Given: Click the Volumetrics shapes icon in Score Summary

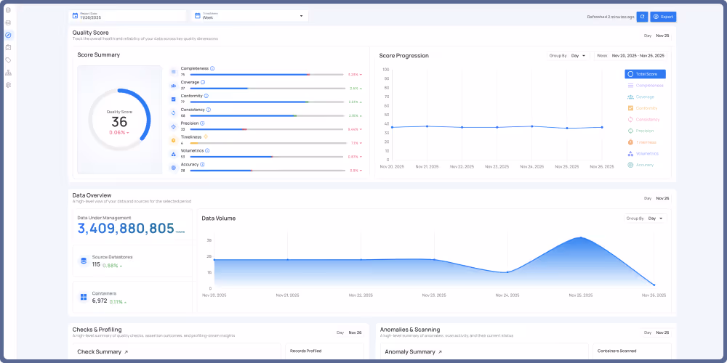Looking at the screenshot, I should click(x=174, y=154).
